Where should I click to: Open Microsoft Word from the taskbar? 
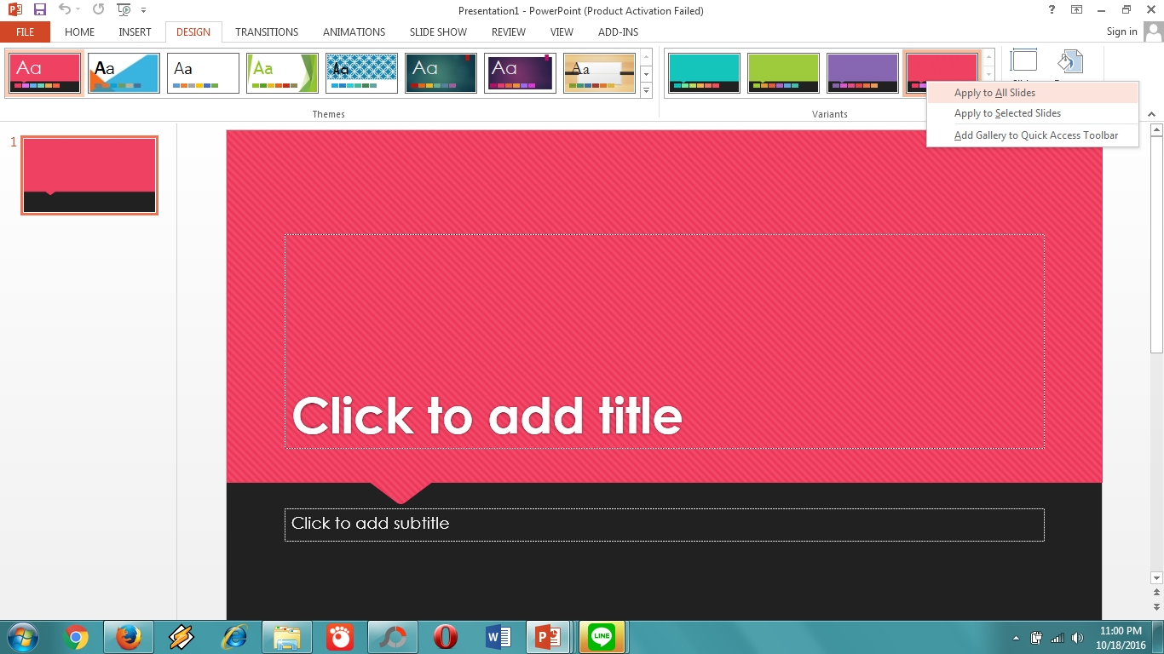click(x=498, y=637)
